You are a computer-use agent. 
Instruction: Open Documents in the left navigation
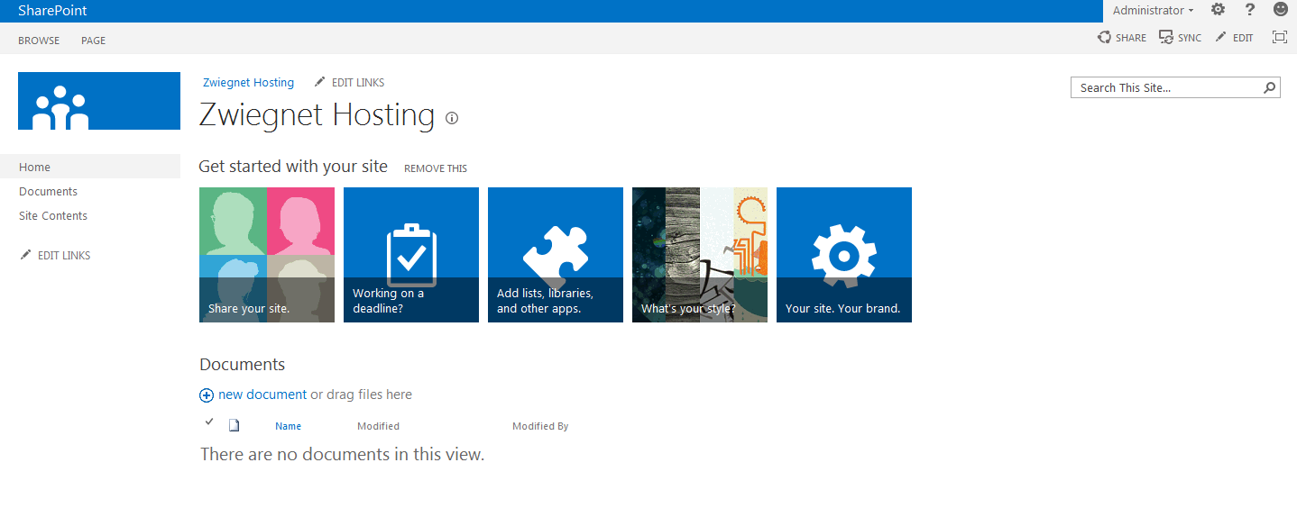tap(49, 191)
